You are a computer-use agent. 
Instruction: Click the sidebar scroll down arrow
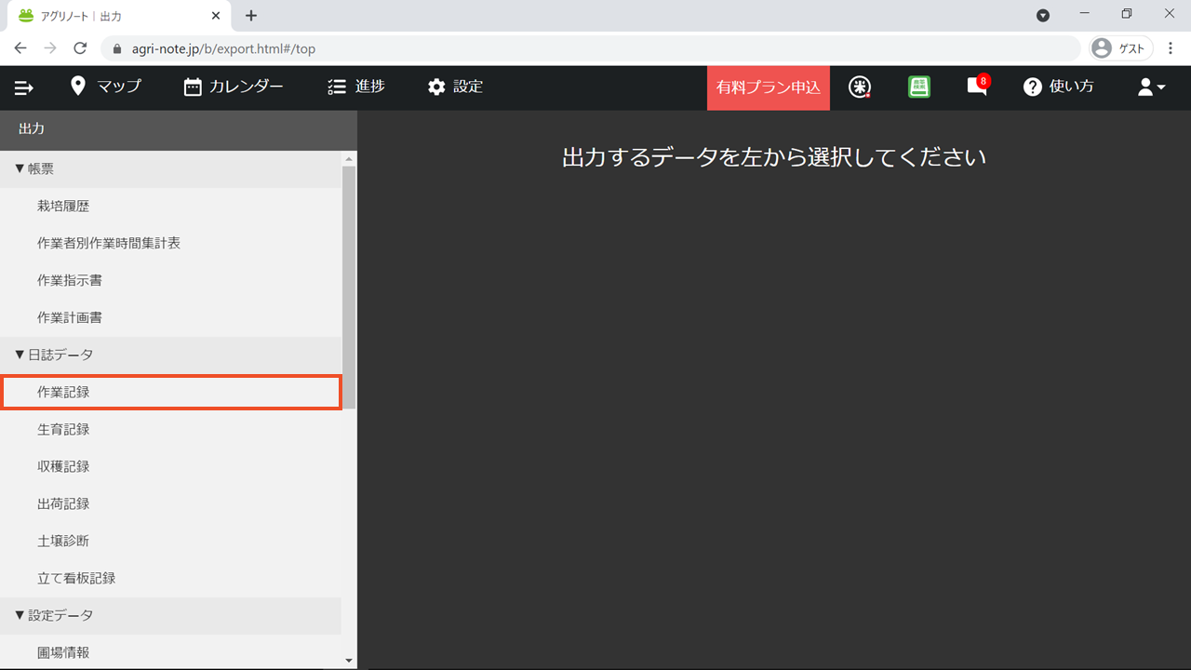(x=349, y=661)
